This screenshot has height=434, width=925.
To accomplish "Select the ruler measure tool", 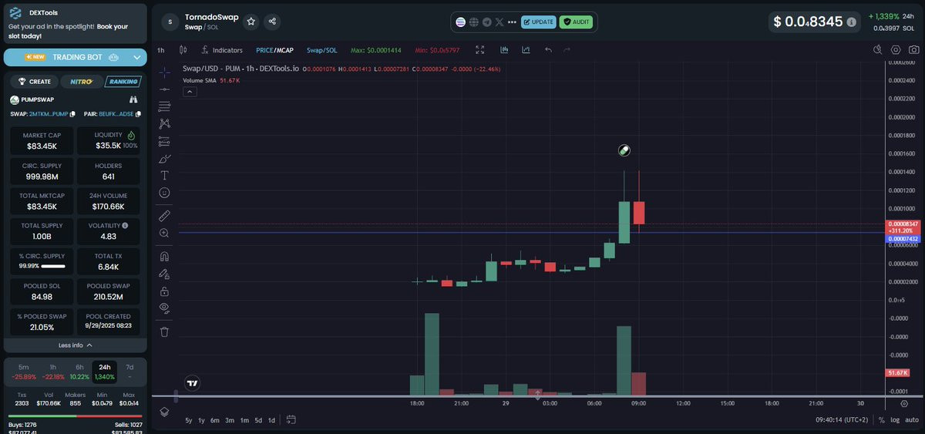I will click(164, 215).
